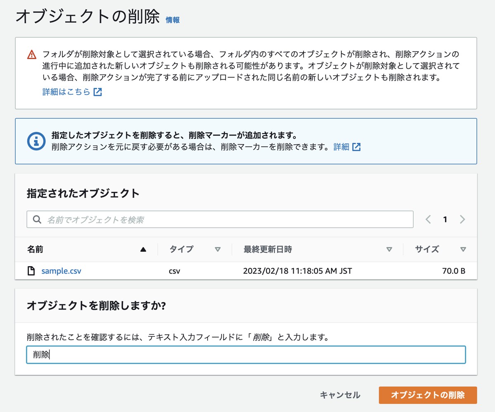Open the sample.csv object link
495x412 pixels.
point(61,271)
